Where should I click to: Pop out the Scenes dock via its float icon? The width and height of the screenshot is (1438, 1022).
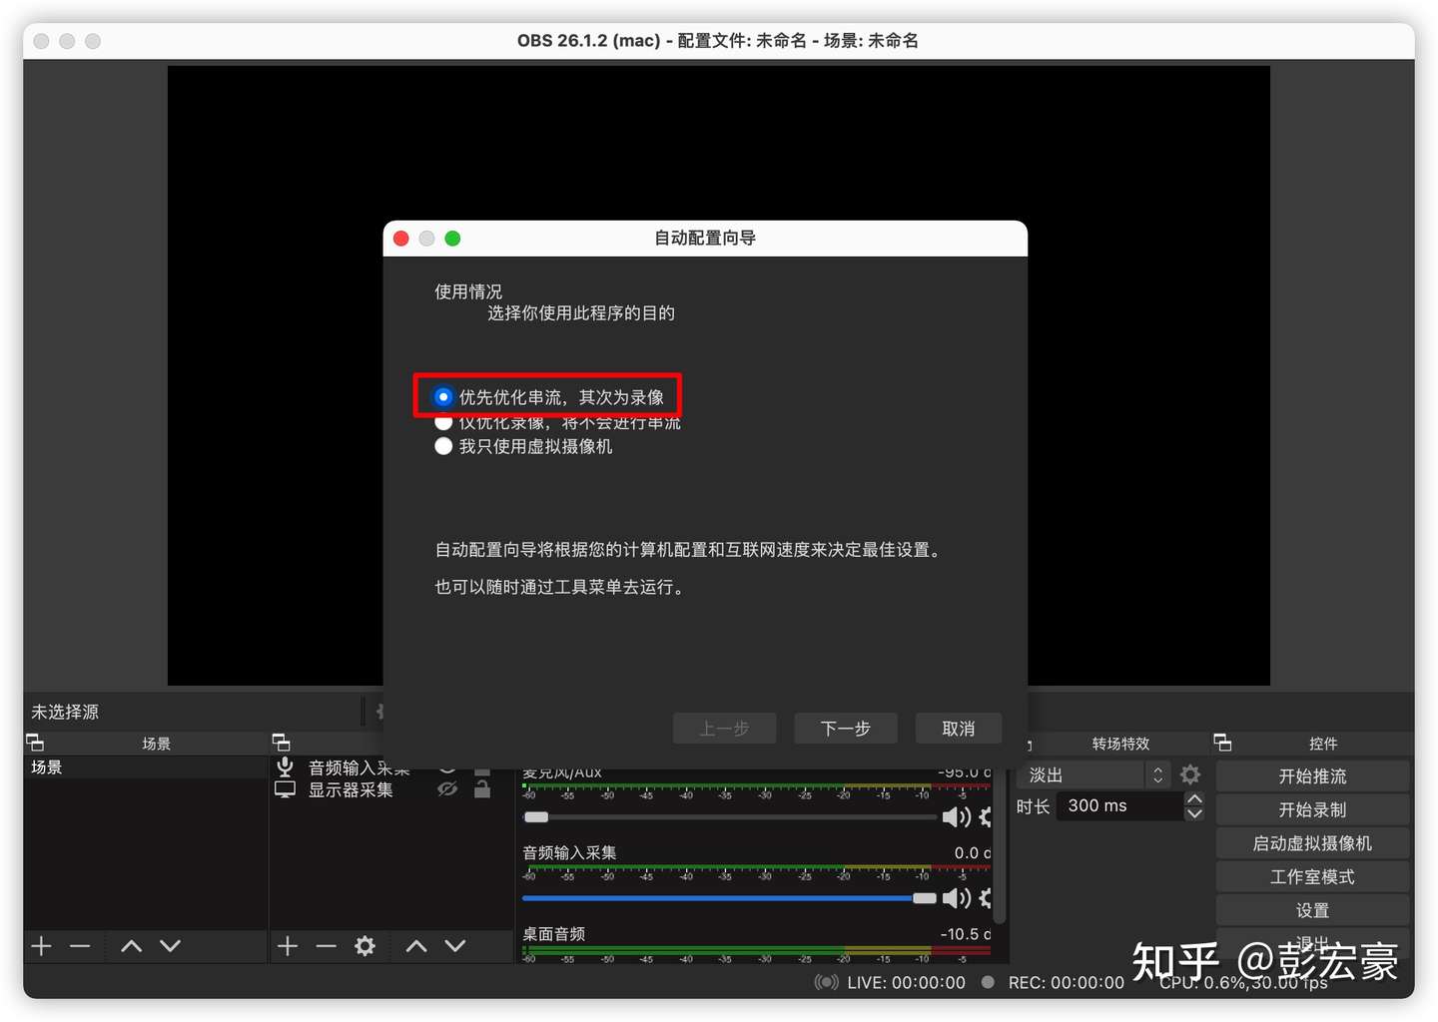35,743
